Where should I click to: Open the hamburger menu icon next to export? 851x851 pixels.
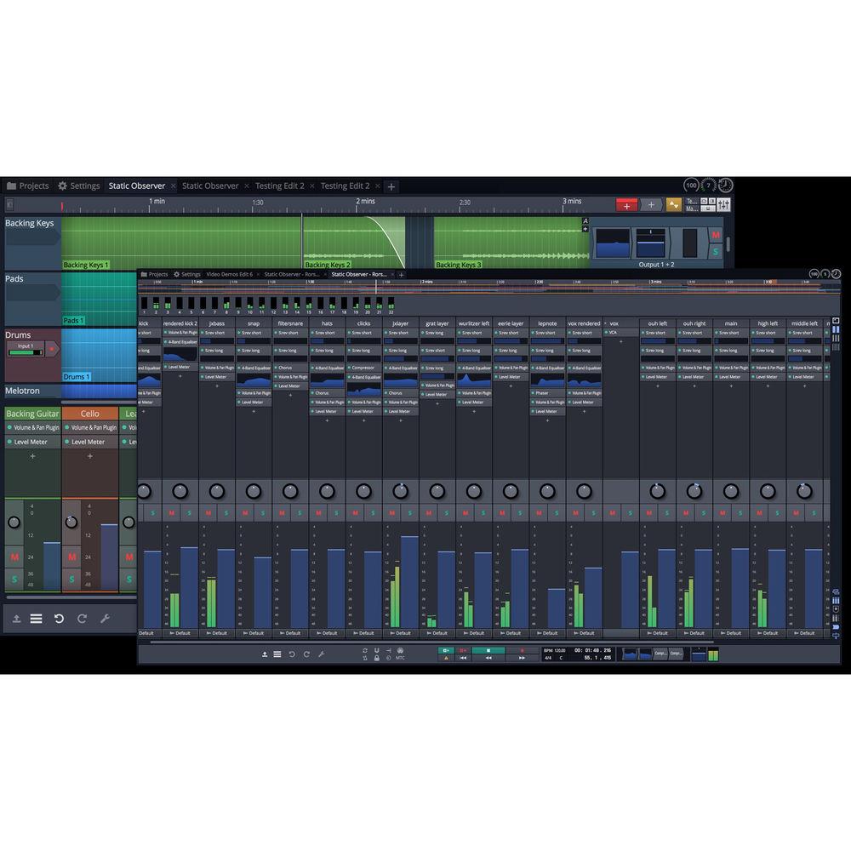(x=277, y=653)
